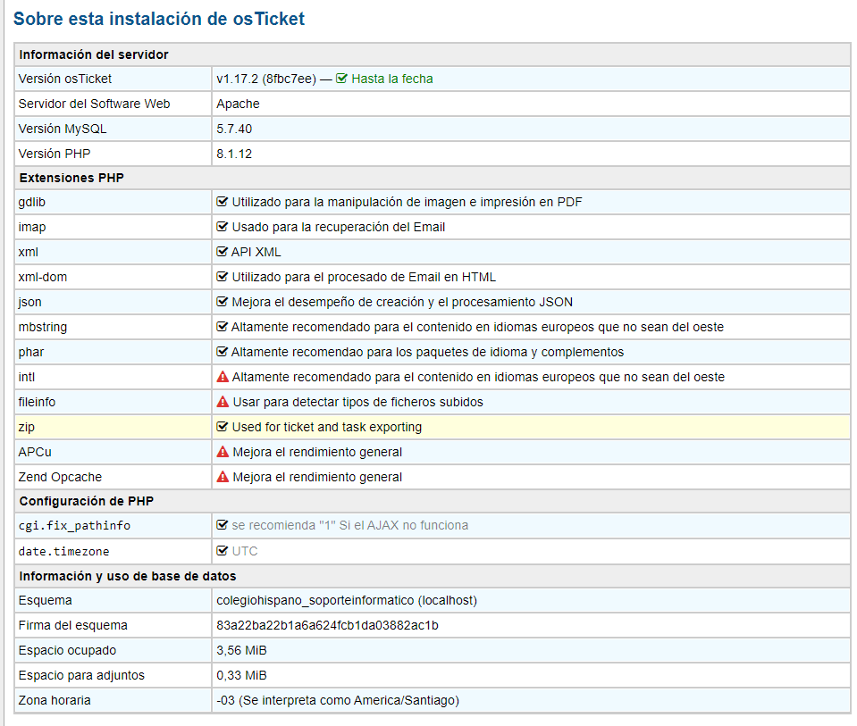Click the date.timezone gray check mark
The image size is (857, 726).
223,551
